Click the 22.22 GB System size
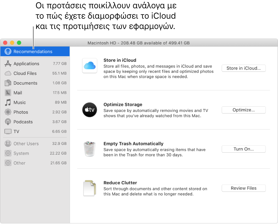This screenshot has height=224, width=278. [58, 153]
